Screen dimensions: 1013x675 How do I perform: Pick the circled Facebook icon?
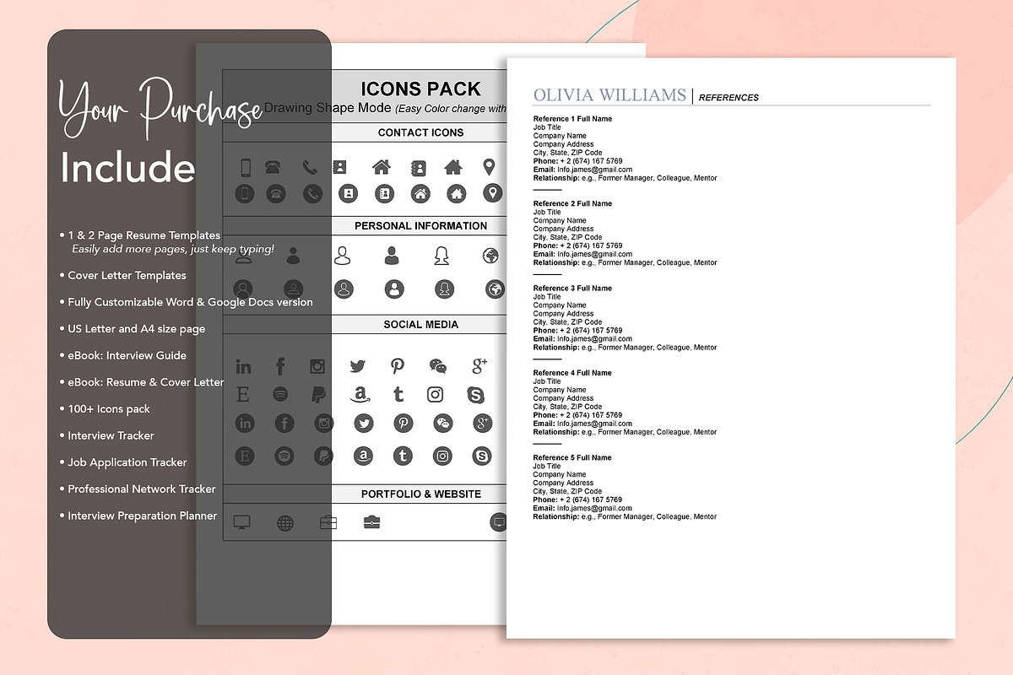tap(284, 424)
